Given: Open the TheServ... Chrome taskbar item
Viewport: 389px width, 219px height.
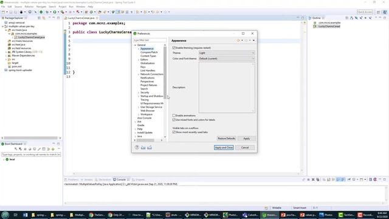Looking at the screenshot, I should point(97,215).
